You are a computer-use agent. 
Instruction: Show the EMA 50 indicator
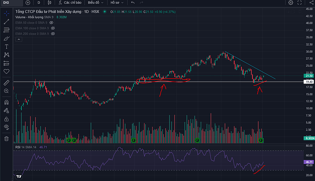52,23
